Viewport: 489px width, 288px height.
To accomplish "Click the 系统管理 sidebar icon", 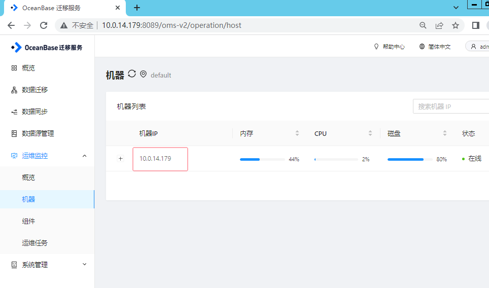I will [x=14, y=265].
